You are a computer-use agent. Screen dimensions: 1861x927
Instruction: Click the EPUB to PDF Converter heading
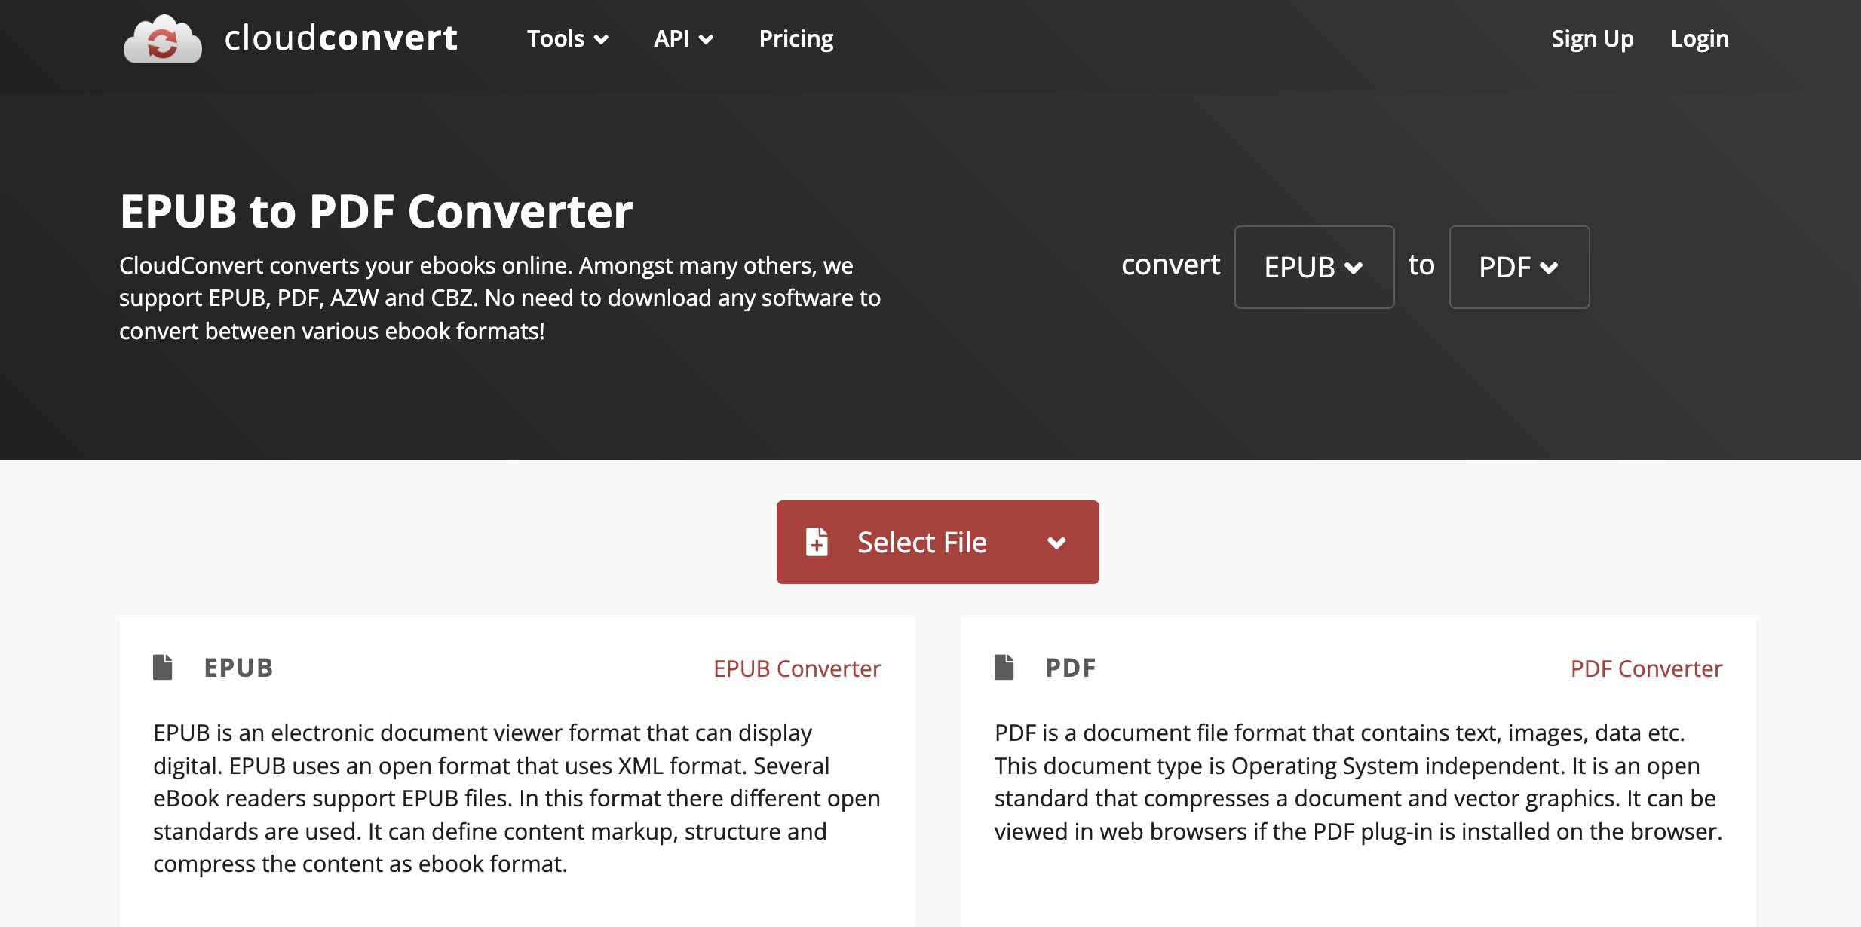pyautogui.click(x=376, y=211)
